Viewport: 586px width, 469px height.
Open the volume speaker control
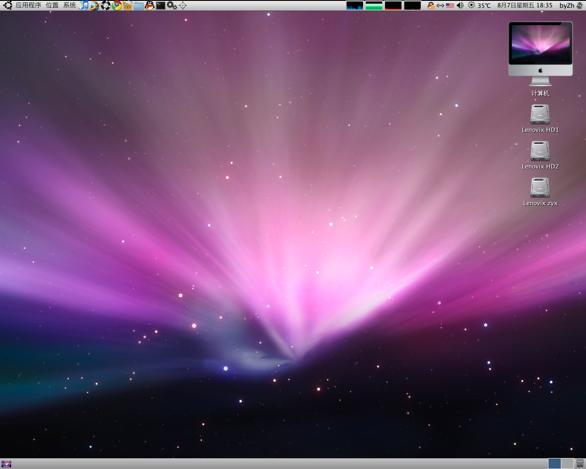point(460,5)
